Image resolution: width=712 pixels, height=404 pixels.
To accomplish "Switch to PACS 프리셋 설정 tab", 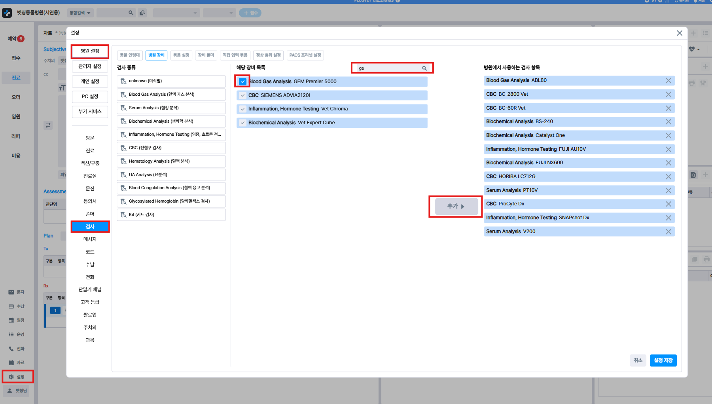I will [305, 55].
